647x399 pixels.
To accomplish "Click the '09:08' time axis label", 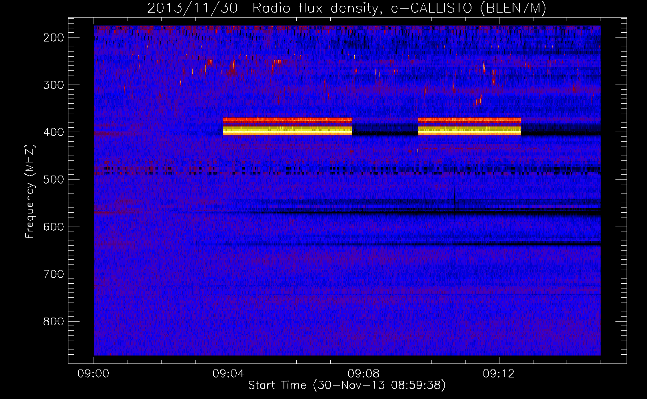I will pyautogui.click(x=364, y=374).
